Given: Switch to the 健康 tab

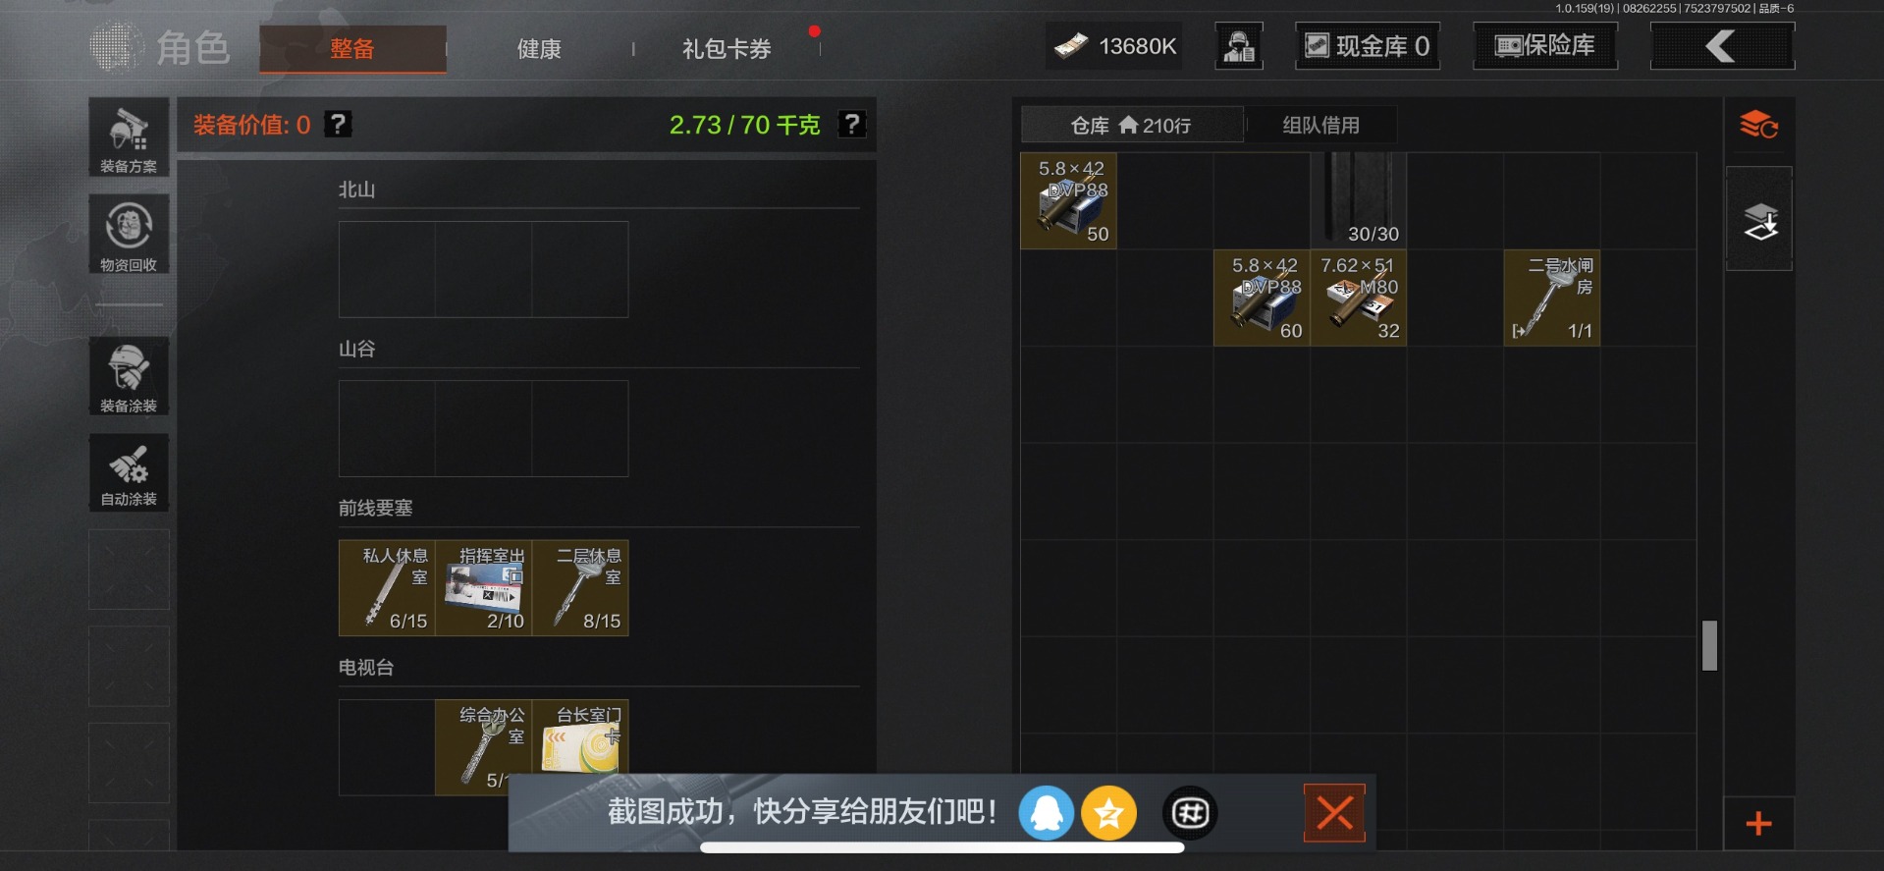Looking at the screenshot, I should coord(539,48).
